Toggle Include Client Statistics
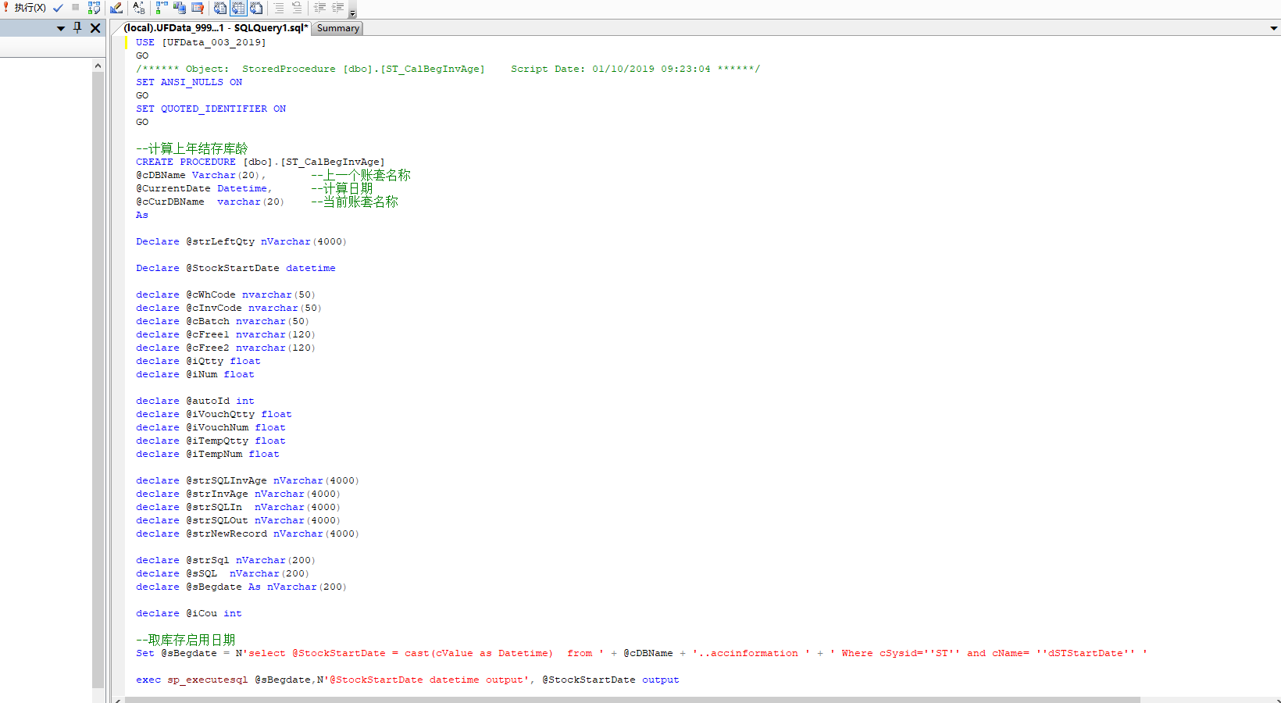 (180, 8)
